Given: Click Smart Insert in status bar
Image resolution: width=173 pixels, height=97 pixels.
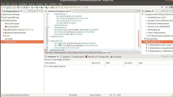Looking at the screenshot, I should pyautogui.click(x=95, y=95).
